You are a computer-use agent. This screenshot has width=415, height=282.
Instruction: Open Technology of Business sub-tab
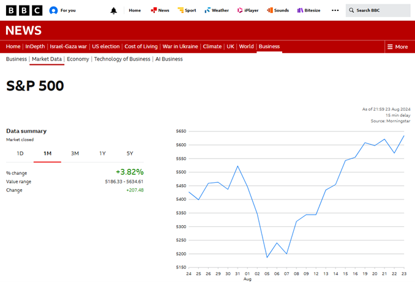(122, 59)
